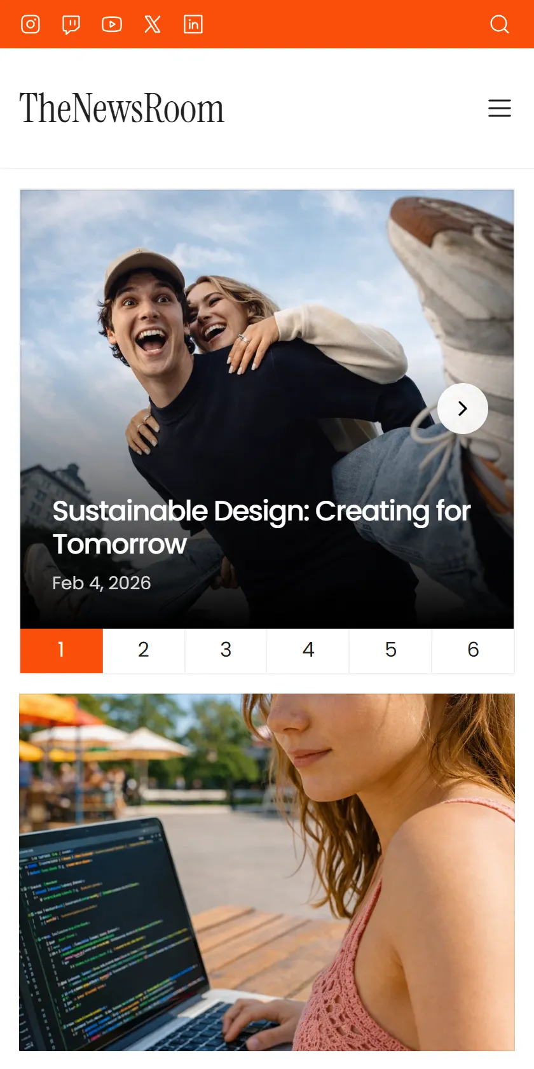Screen dimensions: 534x1069
Task: Open search with the magnifier icon
Action: coord(500,24)
